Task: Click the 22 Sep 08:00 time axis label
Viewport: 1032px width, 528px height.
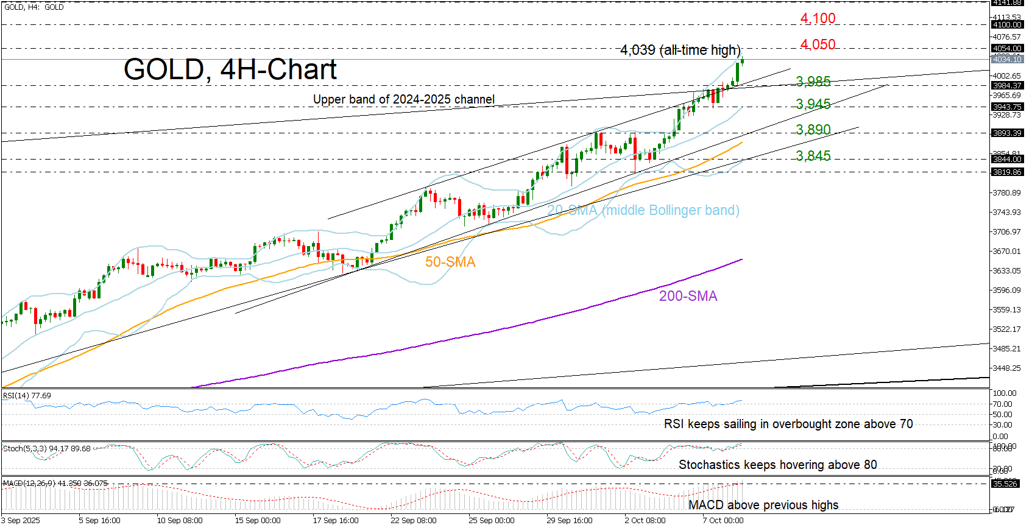Action: tap(413, 521)
